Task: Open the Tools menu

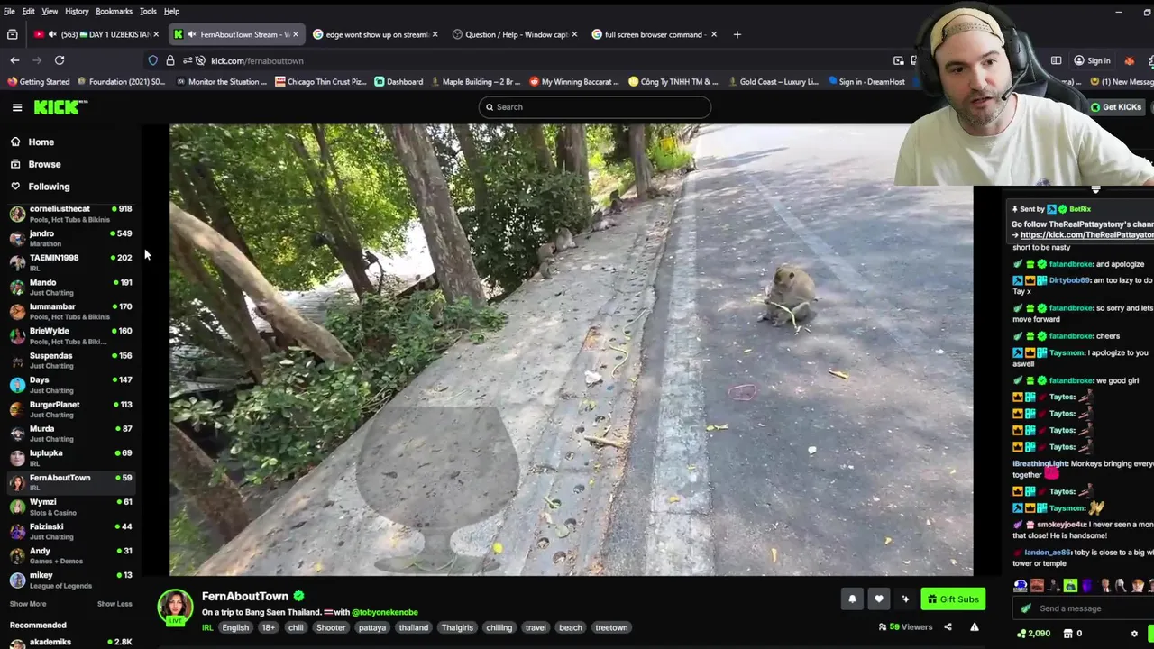Action: point(148,11)
